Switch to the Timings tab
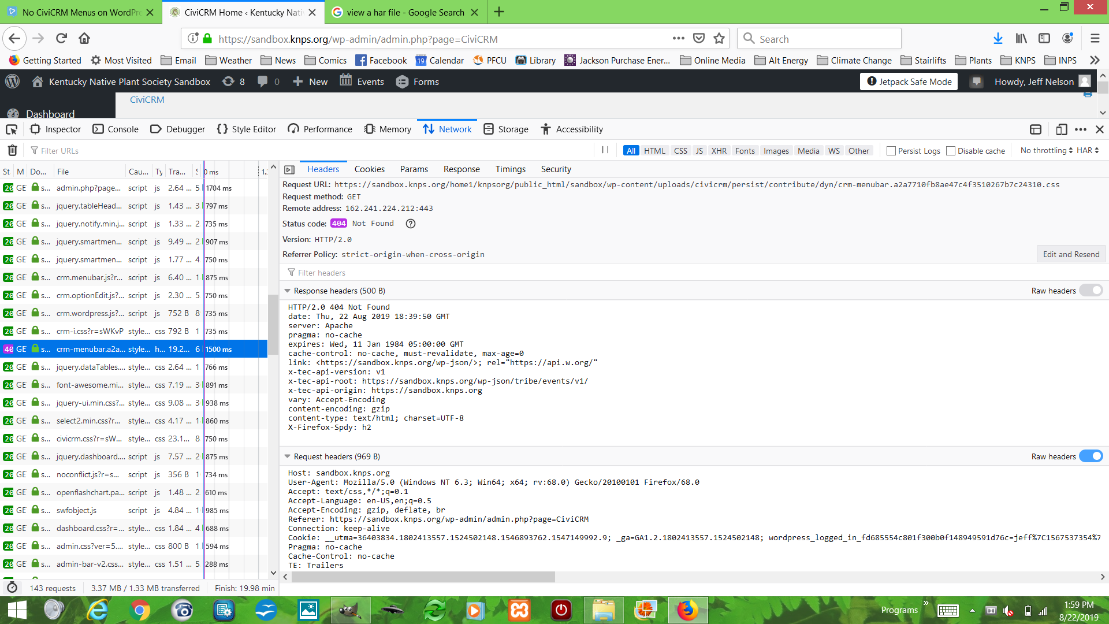 click(511, 169)
